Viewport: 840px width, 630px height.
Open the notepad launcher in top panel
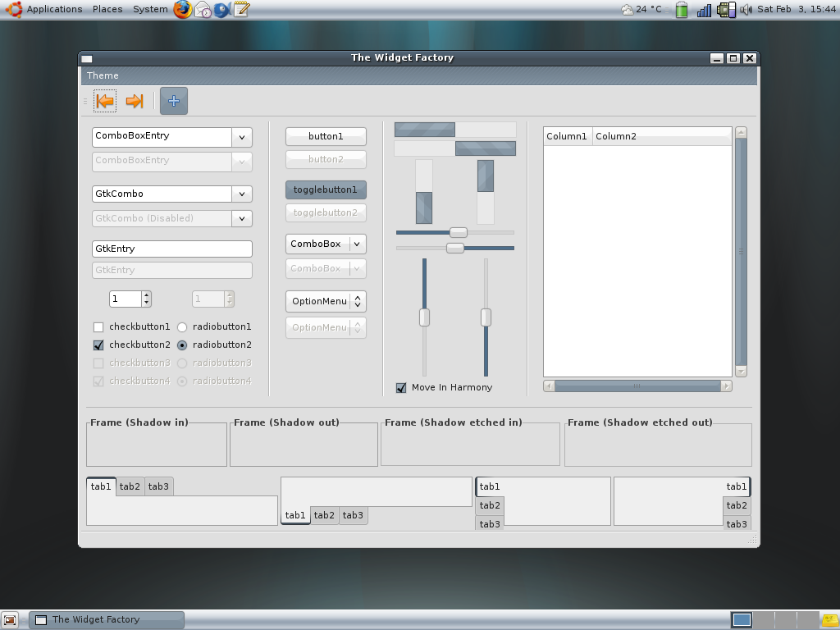tap(242, 9)
